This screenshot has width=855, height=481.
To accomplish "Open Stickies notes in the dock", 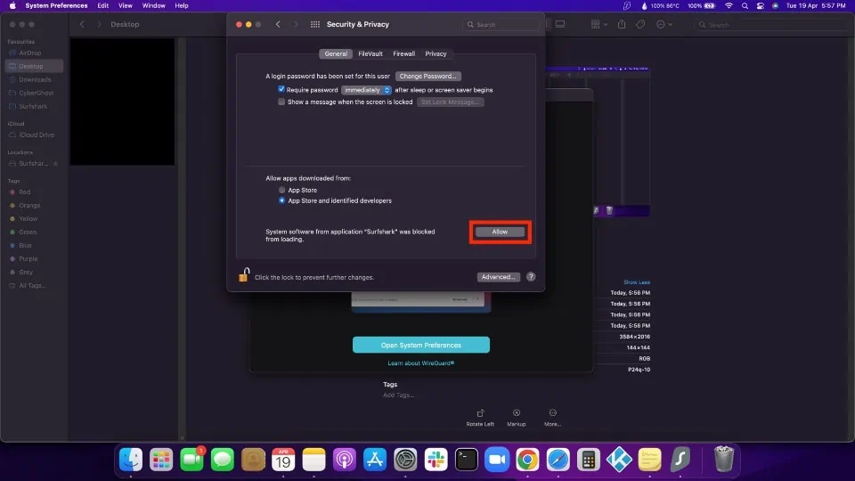I will point(650,460).
